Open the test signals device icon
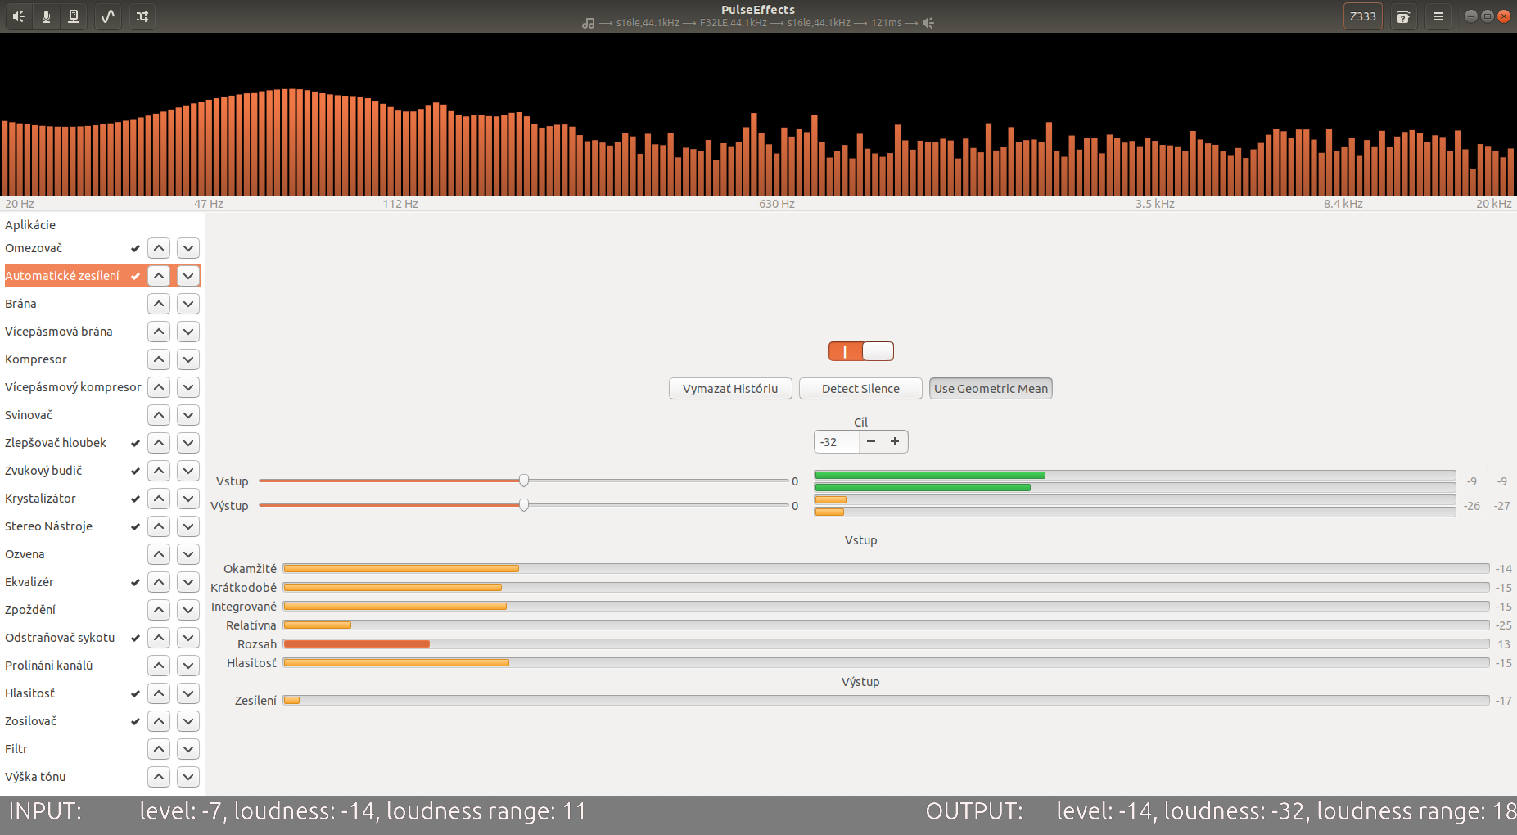This screenshot has width=1517, height=835. (x=74, y=16)
